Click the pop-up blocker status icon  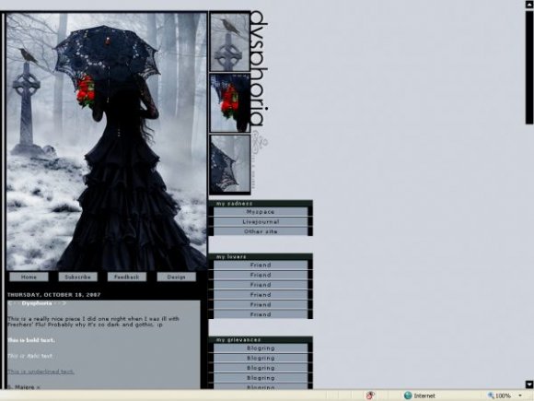(370, 395)
